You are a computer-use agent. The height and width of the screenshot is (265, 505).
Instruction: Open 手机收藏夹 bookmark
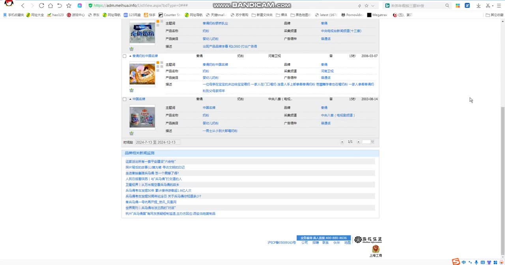click(13, 15)
